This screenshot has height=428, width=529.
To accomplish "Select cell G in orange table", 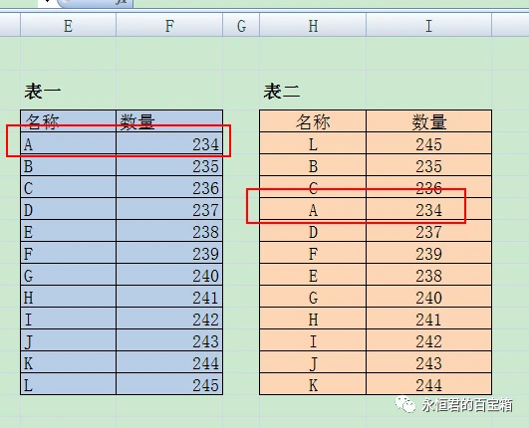I will pos(313,297).
